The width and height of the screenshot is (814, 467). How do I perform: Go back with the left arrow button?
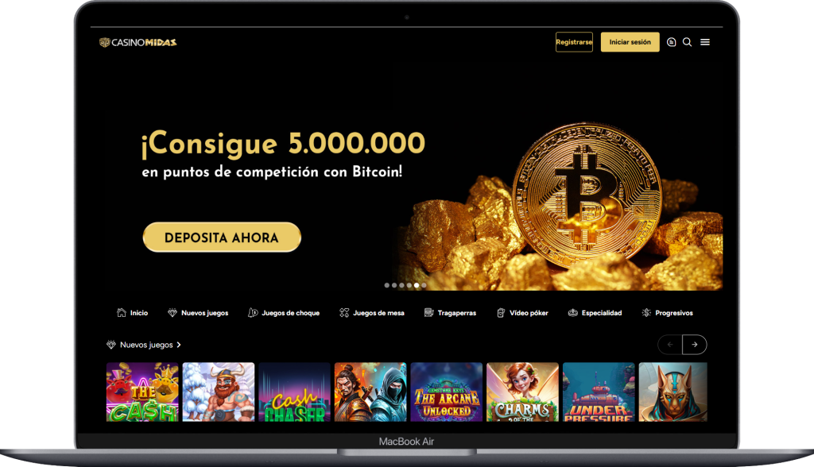(x=669, y=345)
